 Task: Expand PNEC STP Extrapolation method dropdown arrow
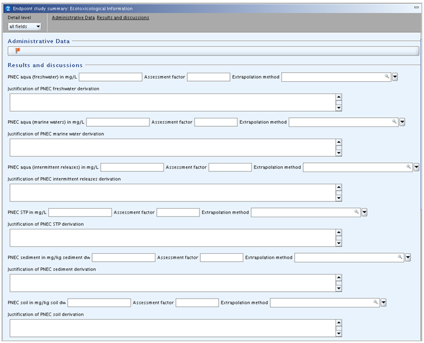364,212
